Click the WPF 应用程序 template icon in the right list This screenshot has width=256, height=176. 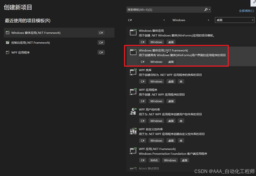click(133, 91)
